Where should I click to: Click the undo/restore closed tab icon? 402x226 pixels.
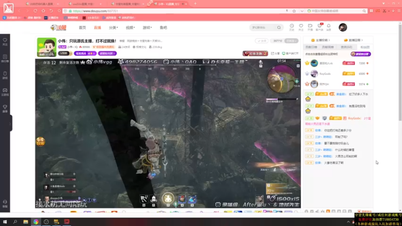[51, 11]
